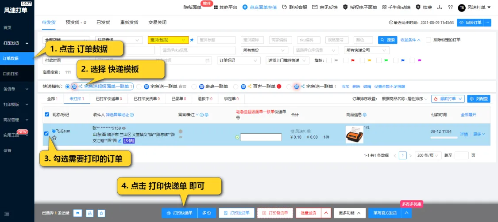Click the 跳至 page number field
The image size is (498, 222).
point(461,155)
